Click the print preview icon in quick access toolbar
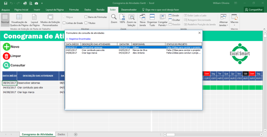Screen dimensions: 267x137 point(31,3)
